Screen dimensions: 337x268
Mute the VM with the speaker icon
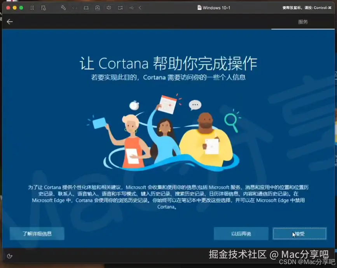pos(108,7)
